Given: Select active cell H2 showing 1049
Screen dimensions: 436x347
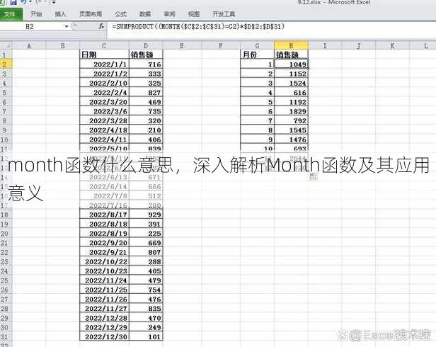Looking at the screenshot, I should point(291,64).
